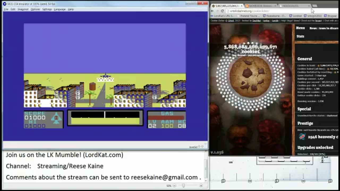Open the Options menu in VICE
Screen dimensions: 340x191
coord(35,9)
